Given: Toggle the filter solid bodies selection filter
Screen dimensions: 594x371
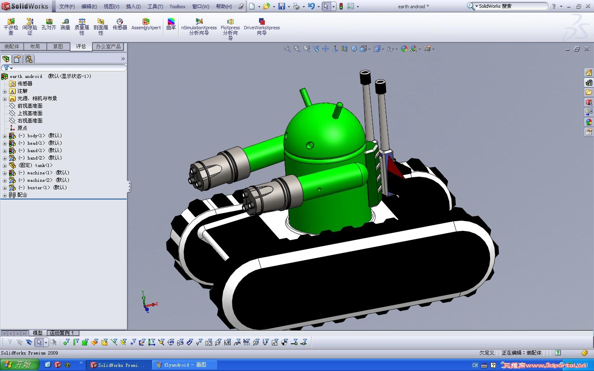Looking at the screenshot, I should (104, 342).
